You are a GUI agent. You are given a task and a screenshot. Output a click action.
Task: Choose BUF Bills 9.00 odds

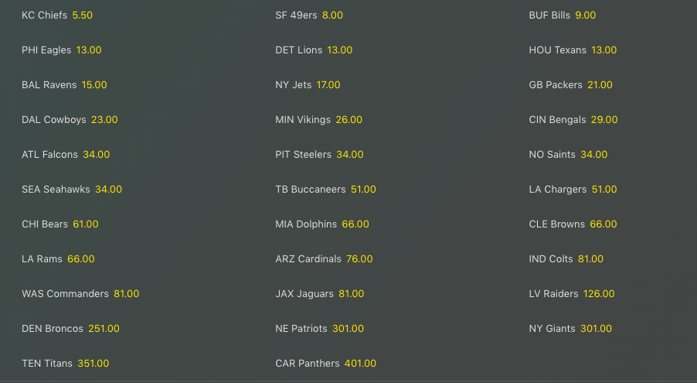(585, 15)
